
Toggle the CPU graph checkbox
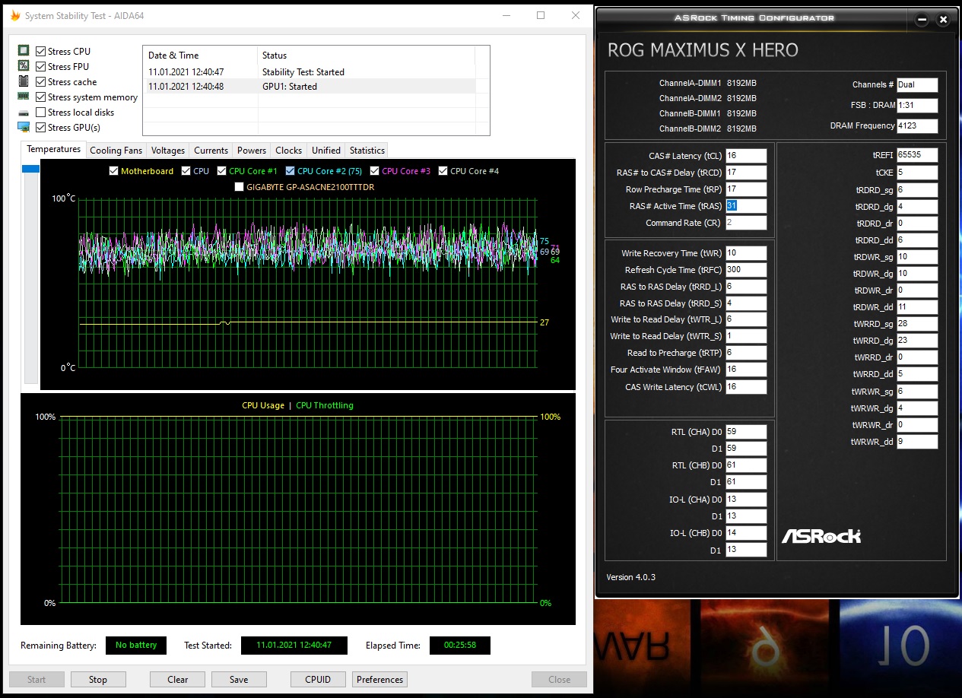186,171
